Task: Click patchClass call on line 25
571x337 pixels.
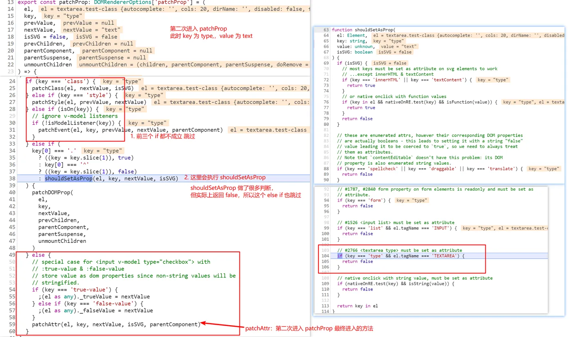Action: 83,88
